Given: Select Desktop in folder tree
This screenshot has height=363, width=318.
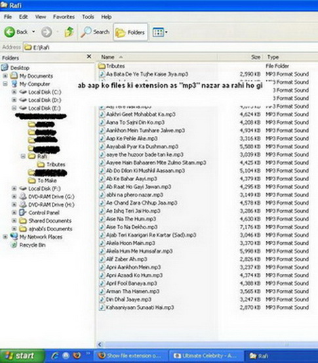Looking at the screenshot, I should coord(16,68).
